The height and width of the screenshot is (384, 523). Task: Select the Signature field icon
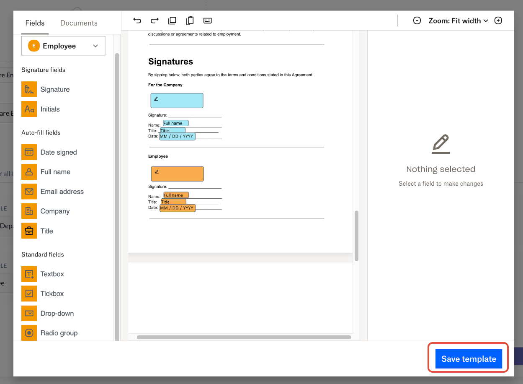pos(29,89)
